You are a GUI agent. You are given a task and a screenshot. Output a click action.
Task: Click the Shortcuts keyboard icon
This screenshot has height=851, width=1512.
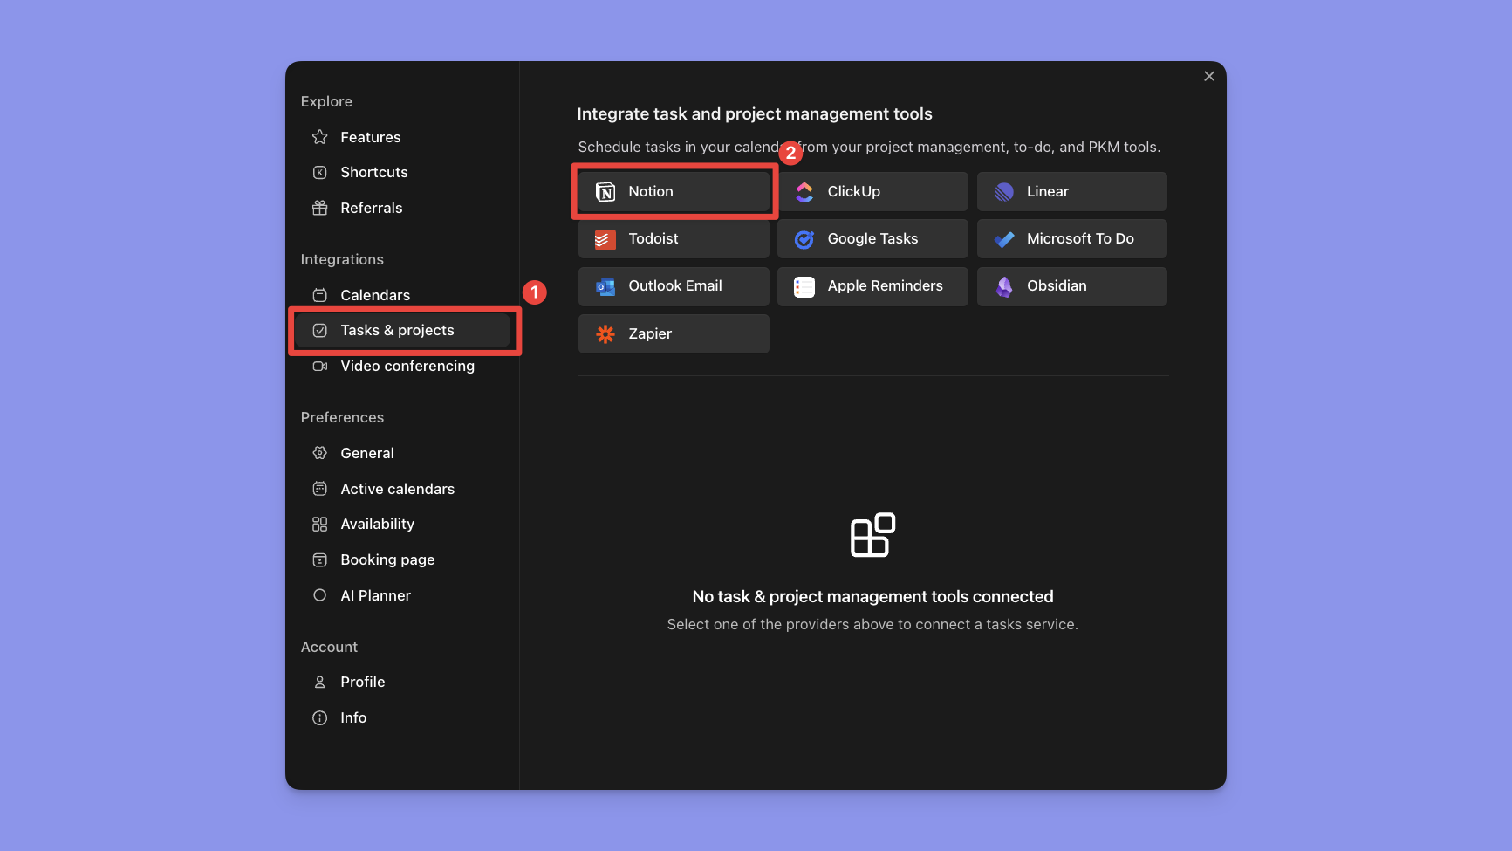[320, 173]
